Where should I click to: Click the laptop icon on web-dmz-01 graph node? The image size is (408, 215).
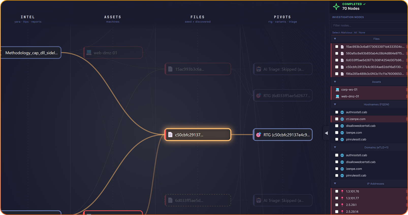[x=89, y=53]
